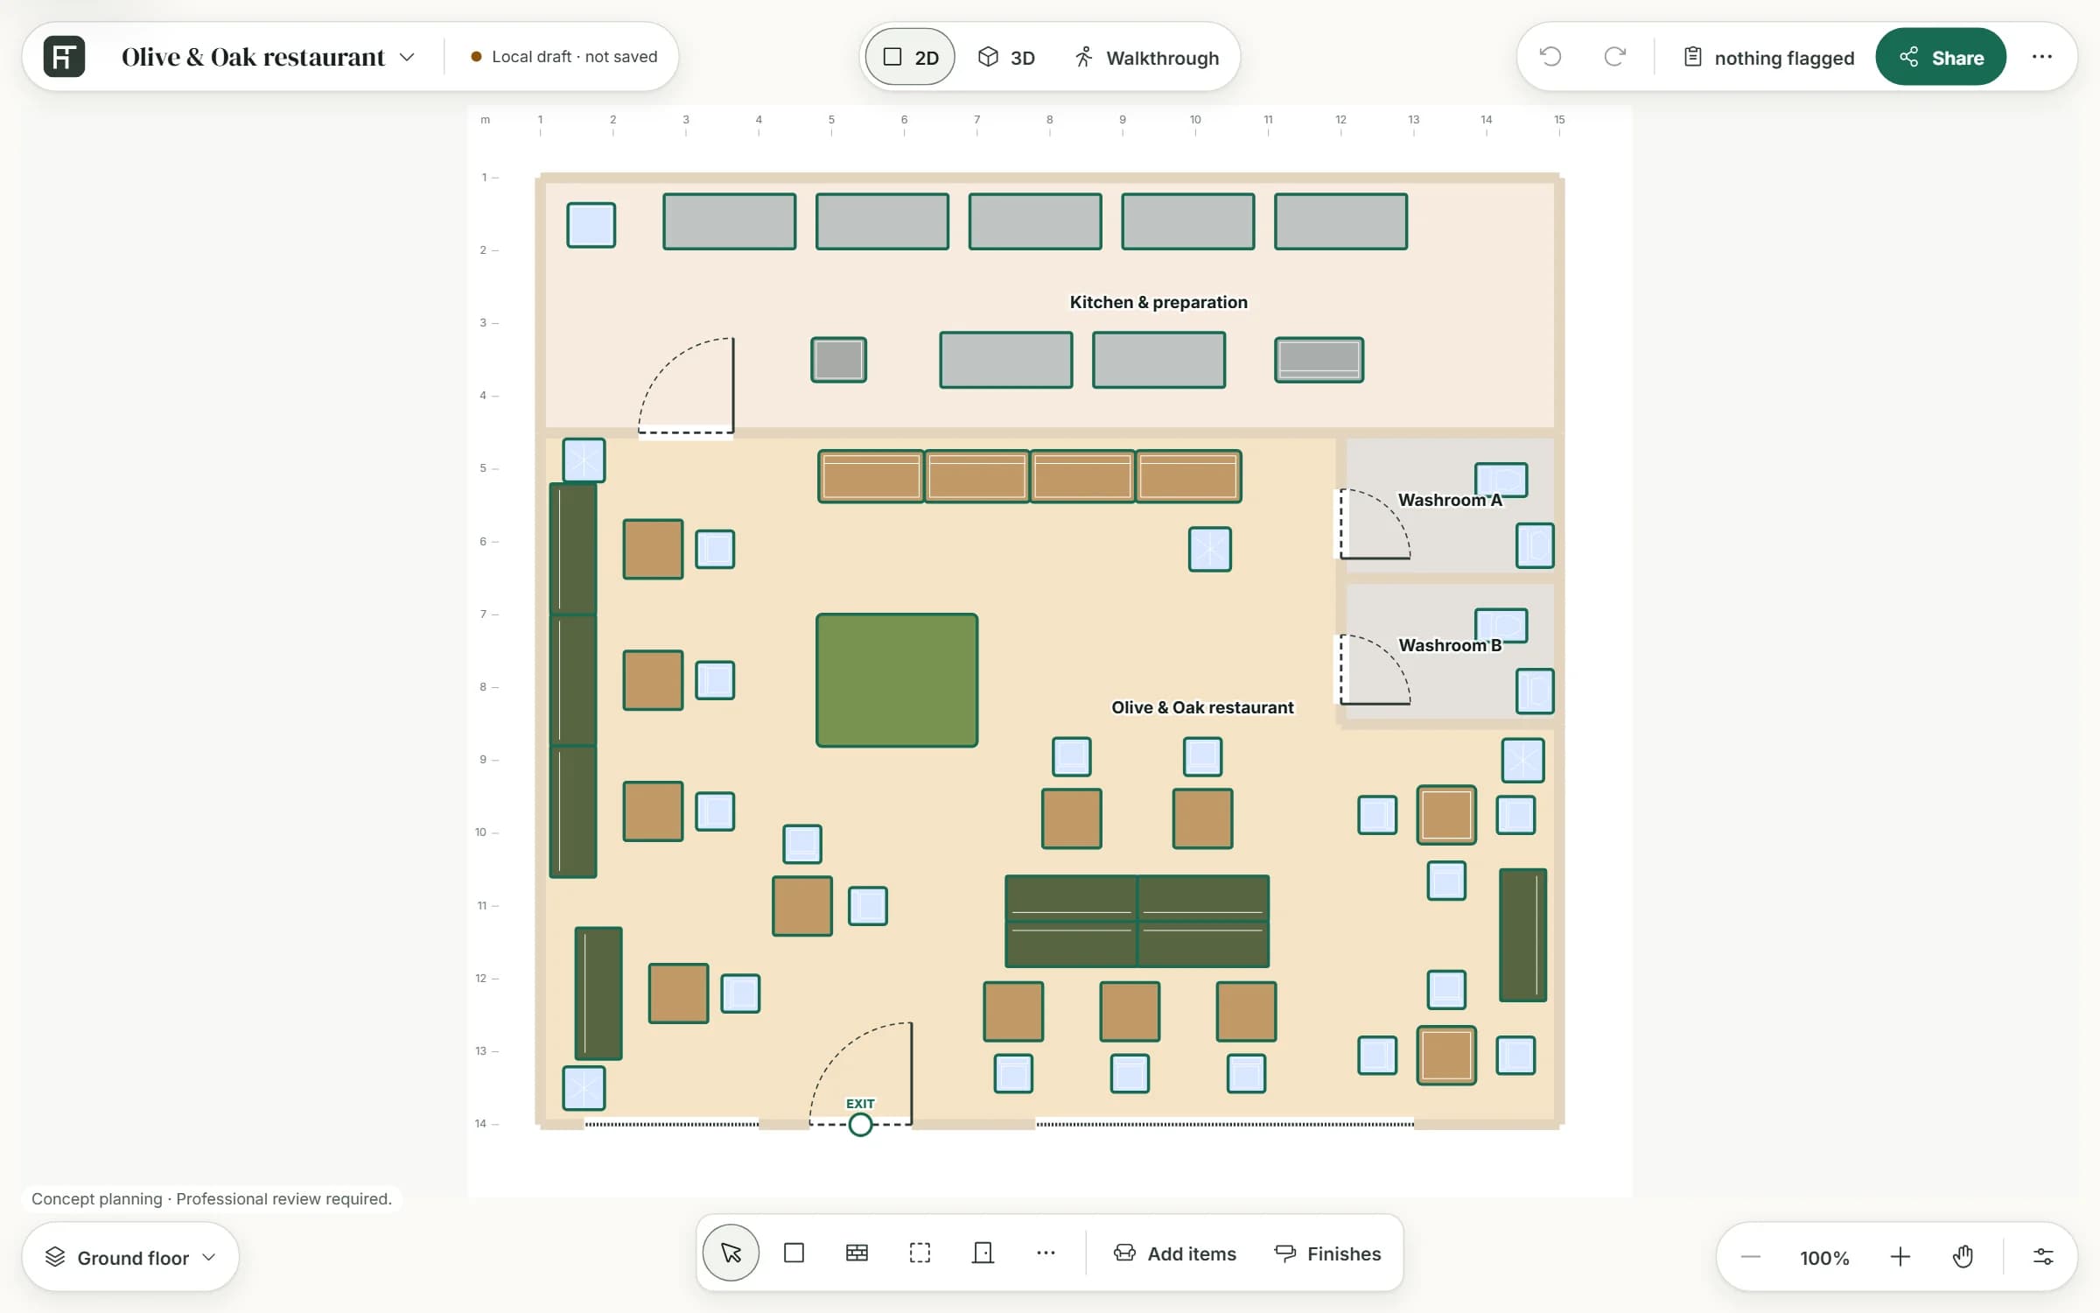Click the Share button

(x=1941, y=57)
